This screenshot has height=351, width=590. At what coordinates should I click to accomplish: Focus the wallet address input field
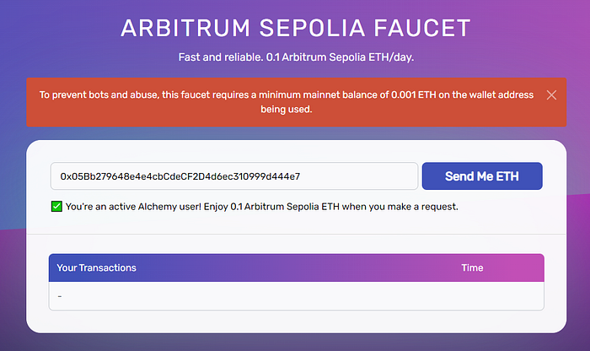pyautogui.click(x=234, y=175)
